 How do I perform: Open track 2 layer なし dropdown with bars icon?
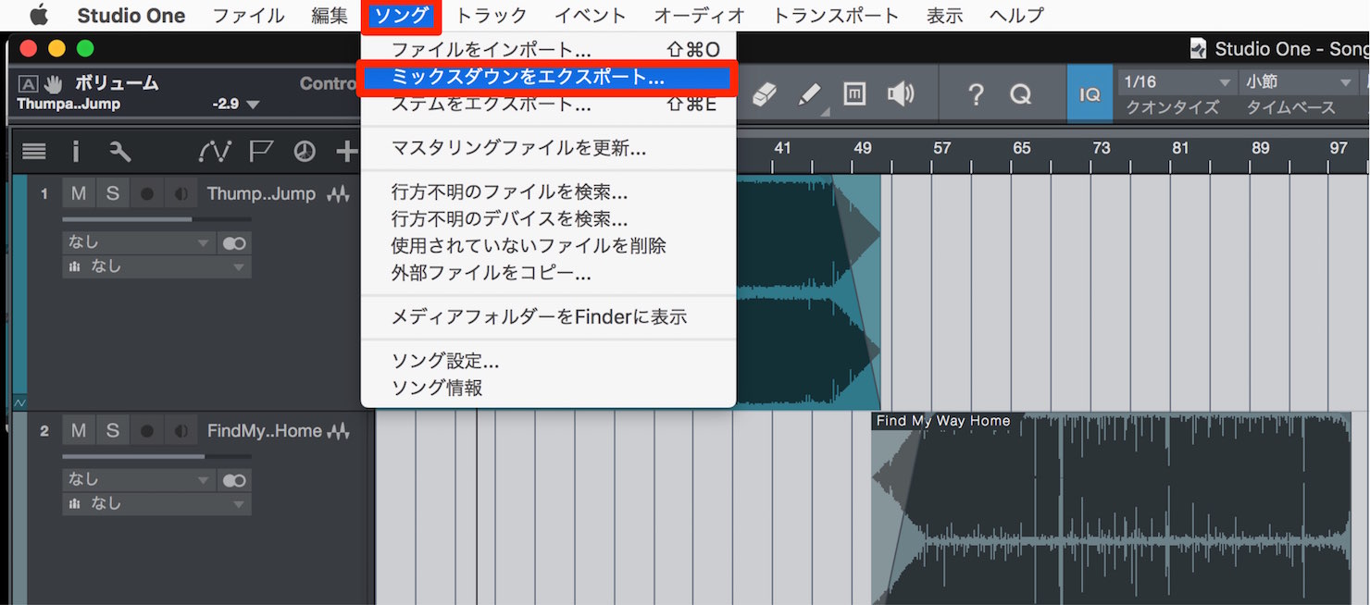(156, 504)
